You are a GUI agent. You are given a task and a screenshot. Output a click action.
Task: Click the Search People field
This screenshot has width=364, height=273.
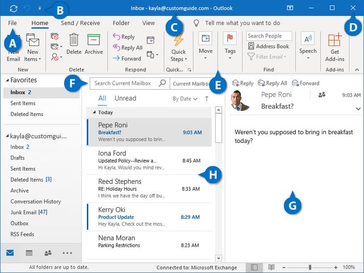(x=269, y=36)
